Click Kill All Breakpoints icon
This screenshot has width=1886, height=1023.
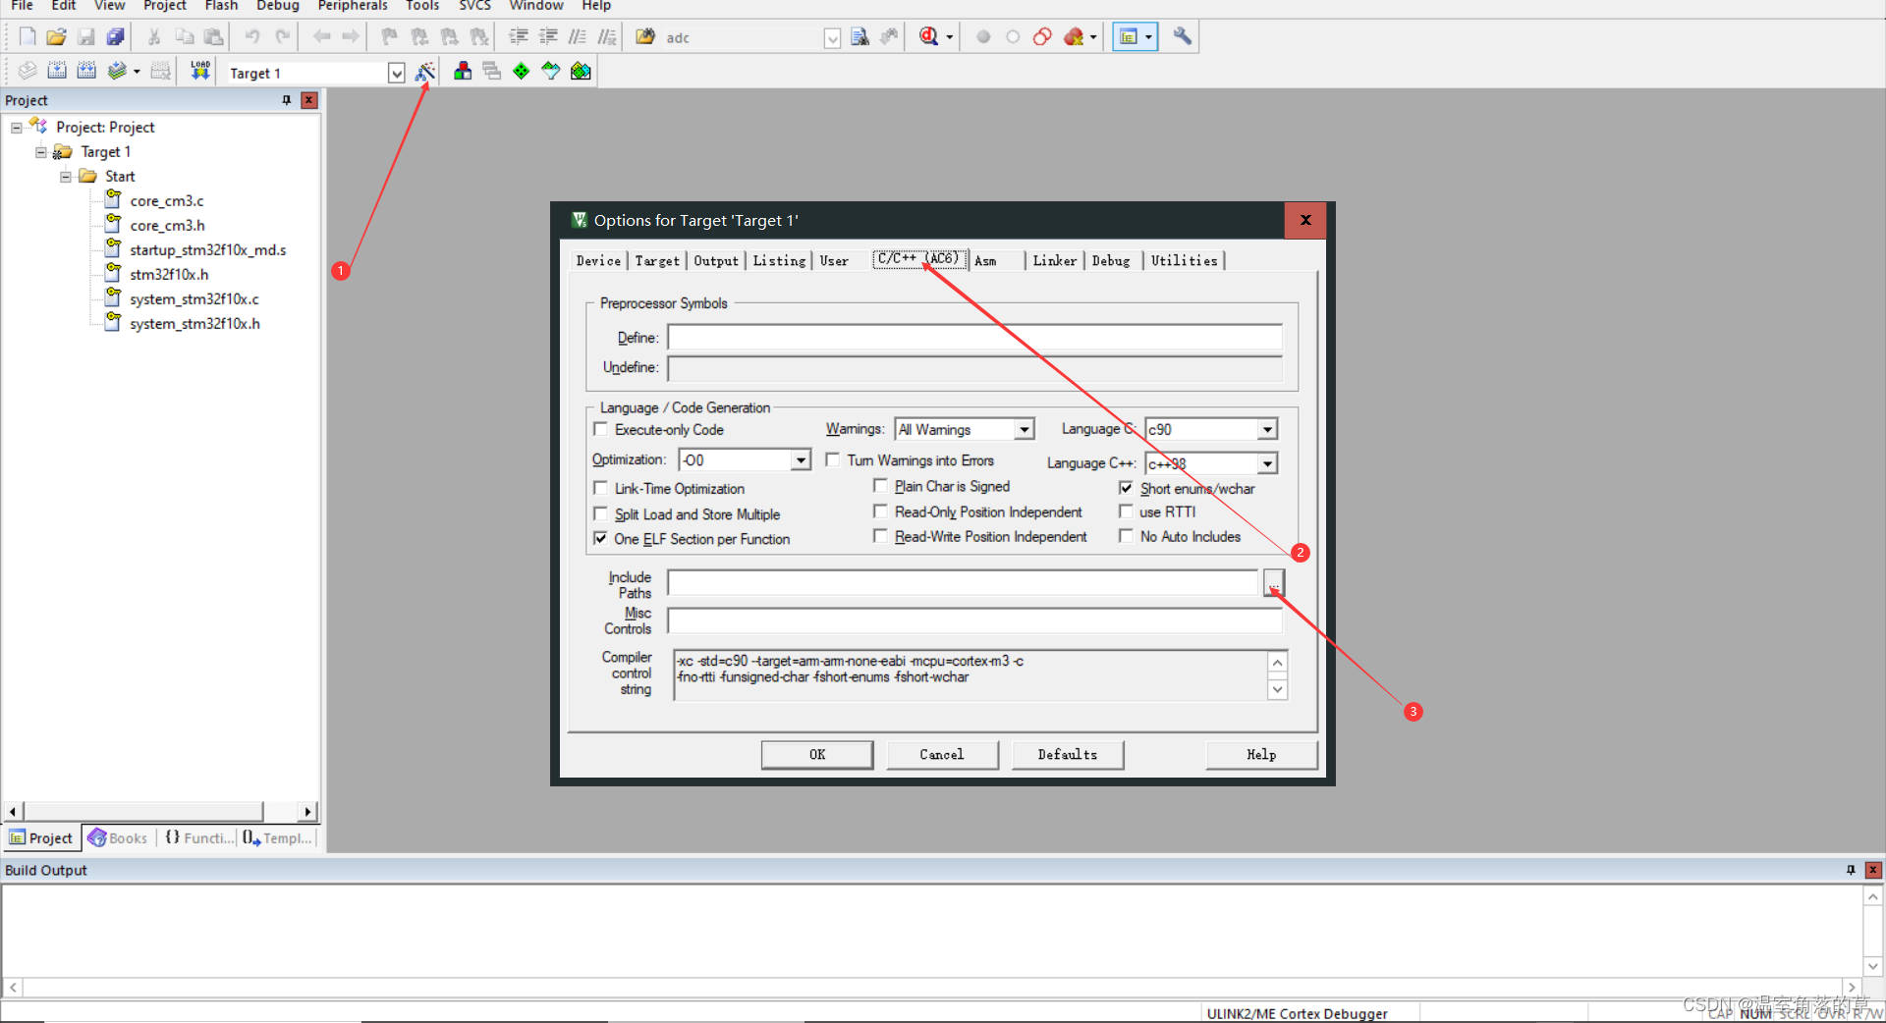(1074, 37)
